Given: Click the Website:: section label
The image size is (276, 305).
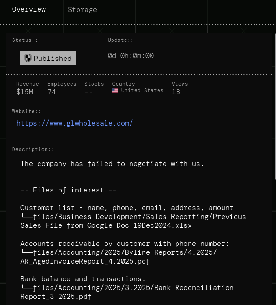Looking at the screenshot, I should click(x=26, y=111).
